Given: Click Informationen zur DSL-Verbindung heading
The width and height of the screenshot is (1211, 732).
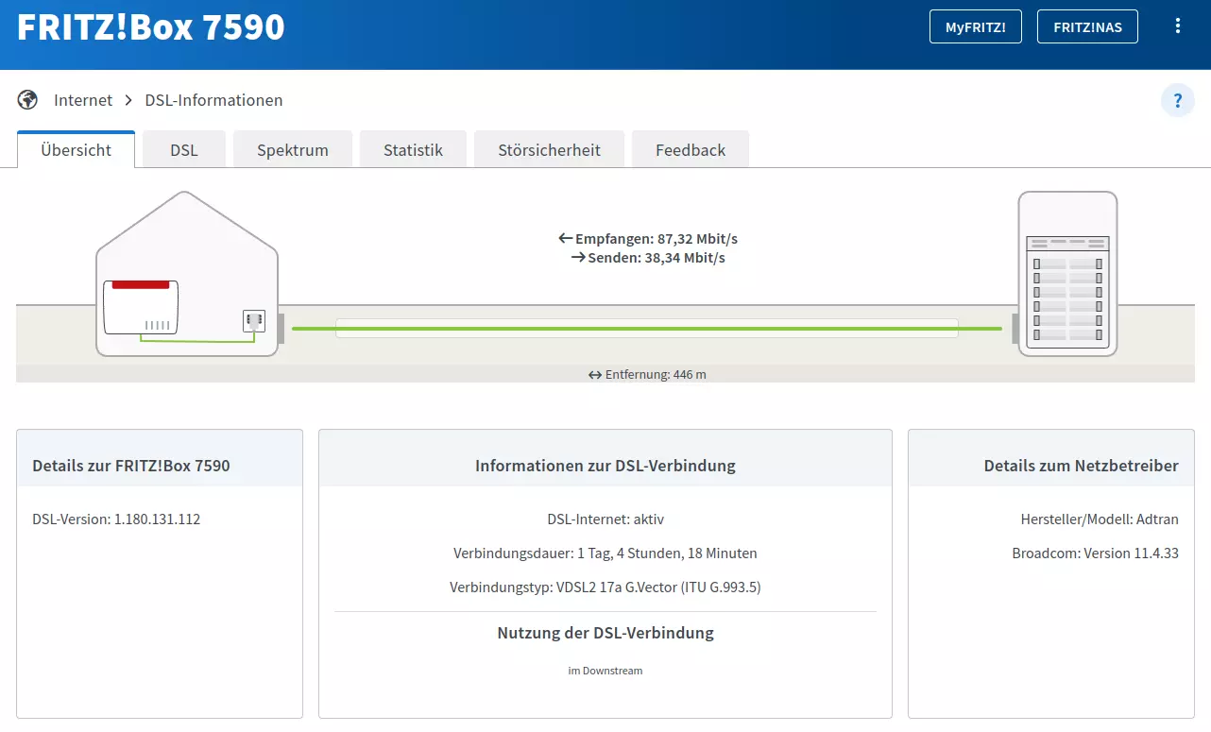Looking at the screenshot, I should click(x=605, y=466).
